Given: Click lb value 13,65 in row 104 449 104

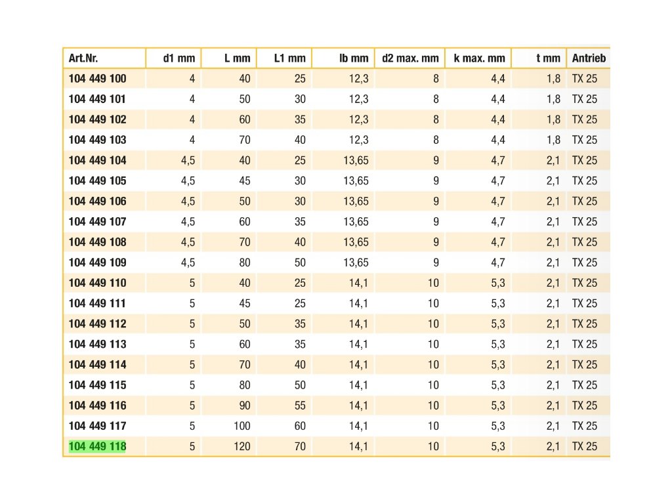Looking at the screenshot, I should click(356, 160).
